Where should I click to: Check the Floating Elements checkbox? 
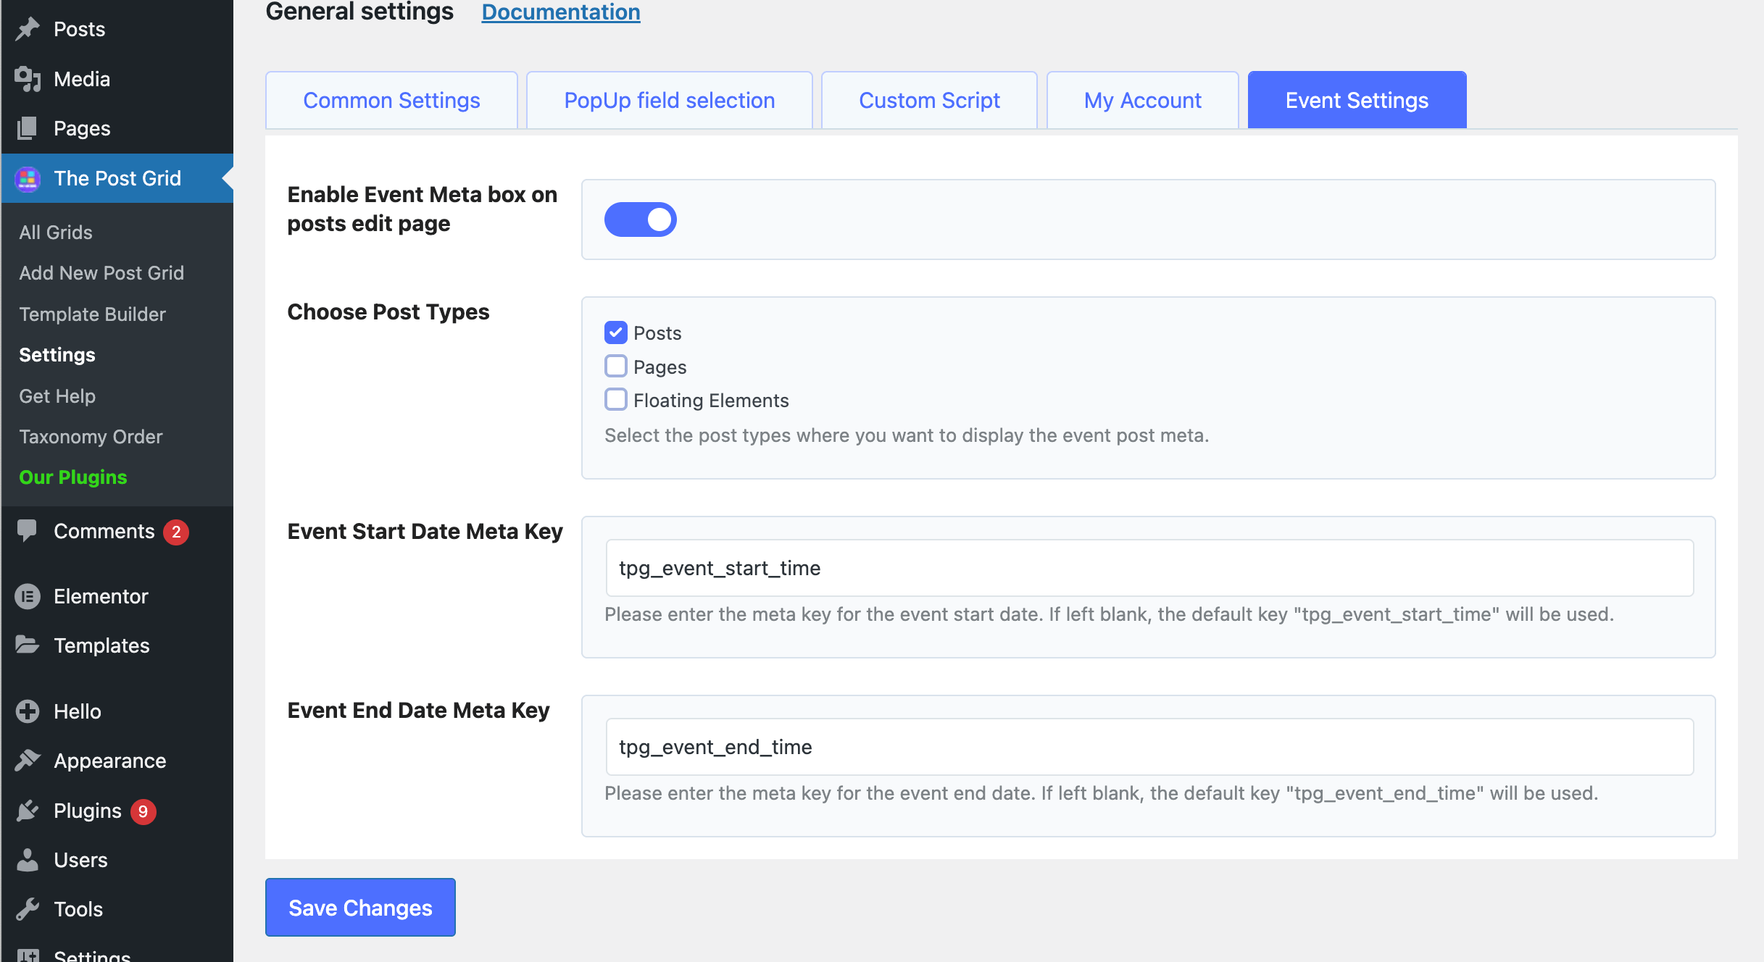point(616,400)
